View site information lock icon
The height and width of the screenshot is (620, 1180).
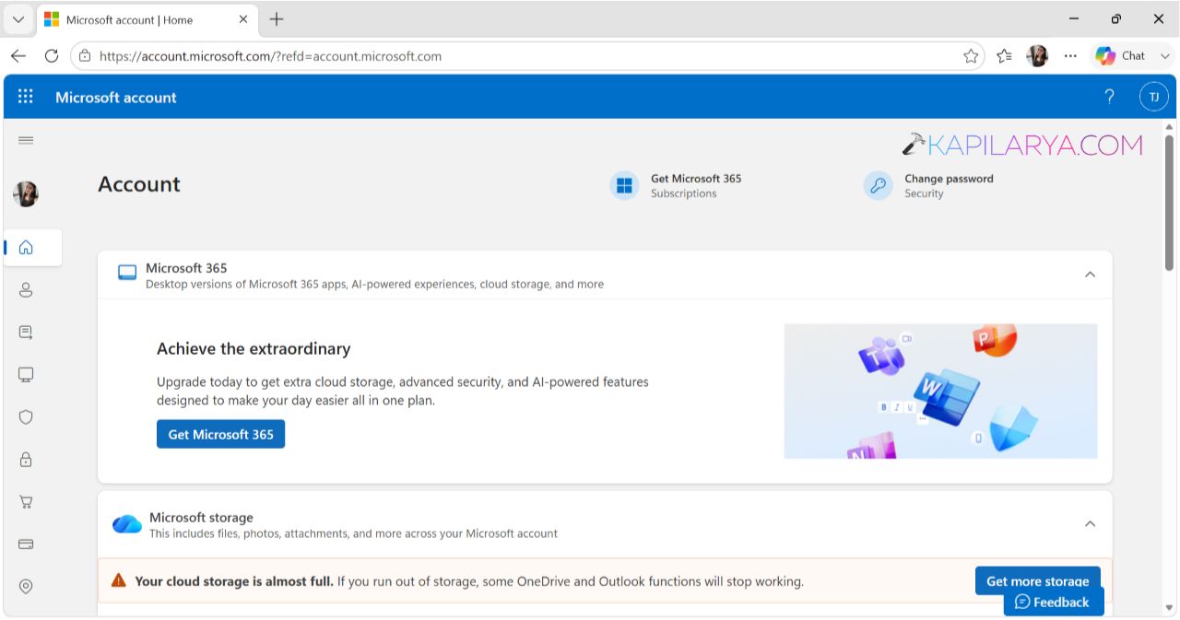85,56
